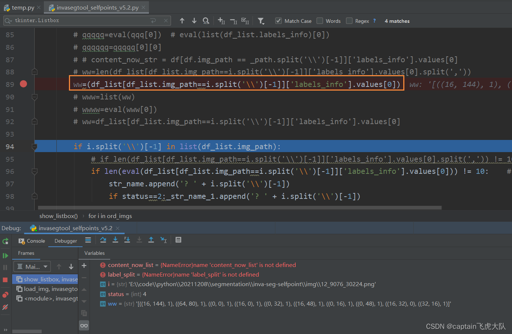Add selection for next occurrence

221,21
